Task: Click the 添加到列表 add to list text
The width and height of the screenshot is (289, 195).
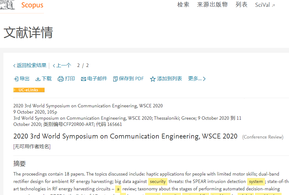Action: [169, 79]
